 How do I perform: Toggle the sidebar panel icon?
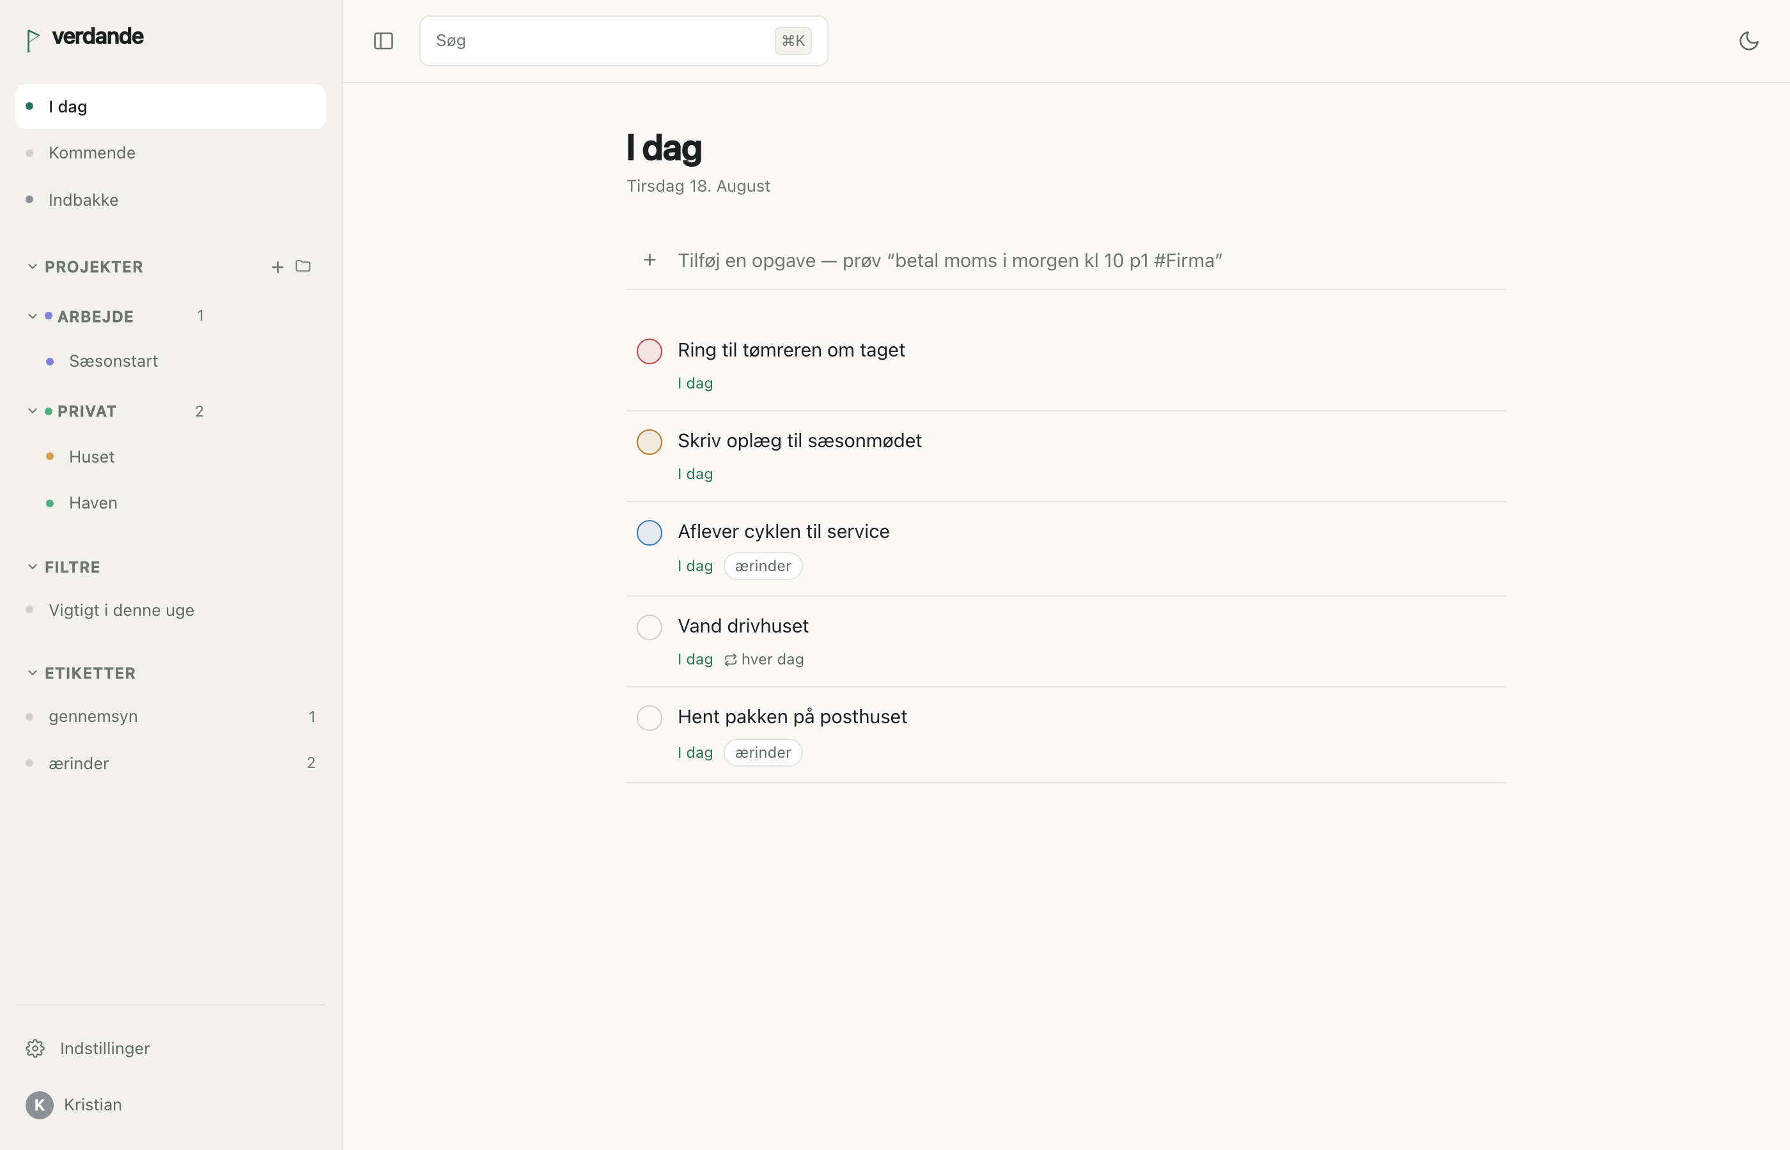click(x=383, y=41)
